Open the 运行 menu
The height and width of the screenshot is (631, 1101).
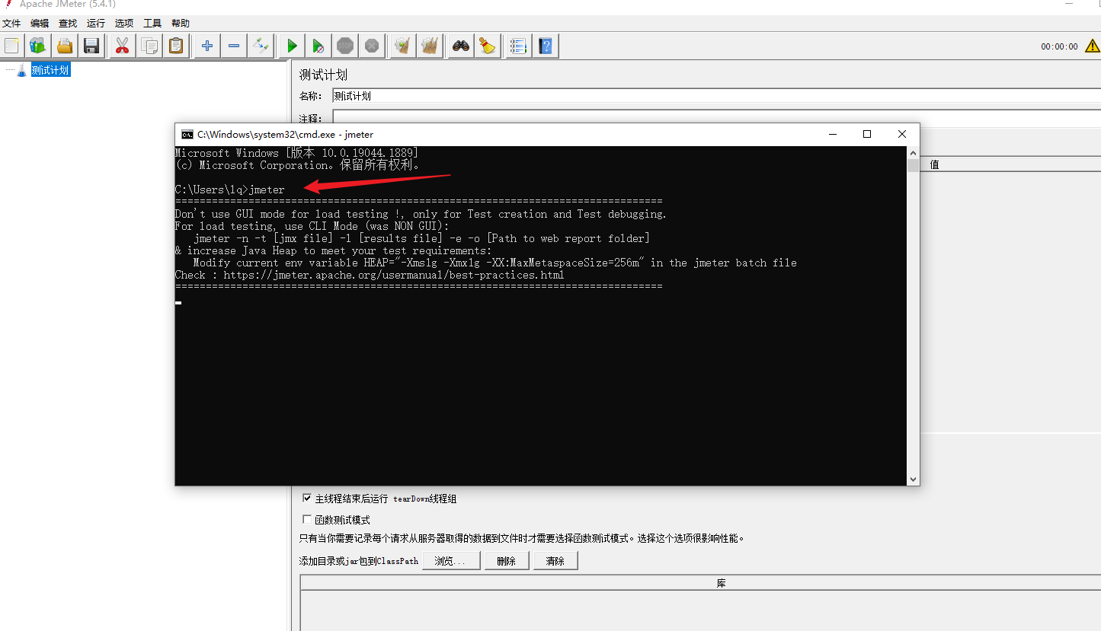(x=96, y=24)
